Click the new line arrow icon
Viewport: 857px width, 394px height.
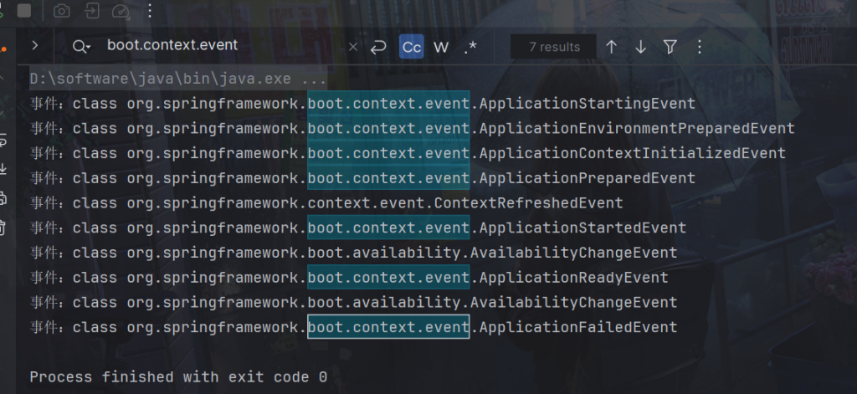tap(377, 47)
